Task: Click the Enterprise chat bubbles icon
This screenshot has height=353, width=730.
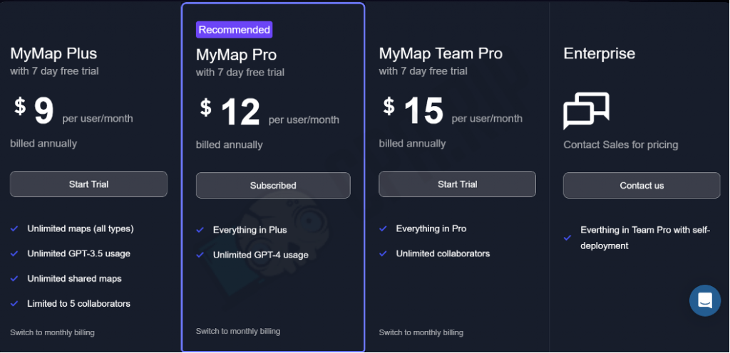Action: [x=586, y=110]
